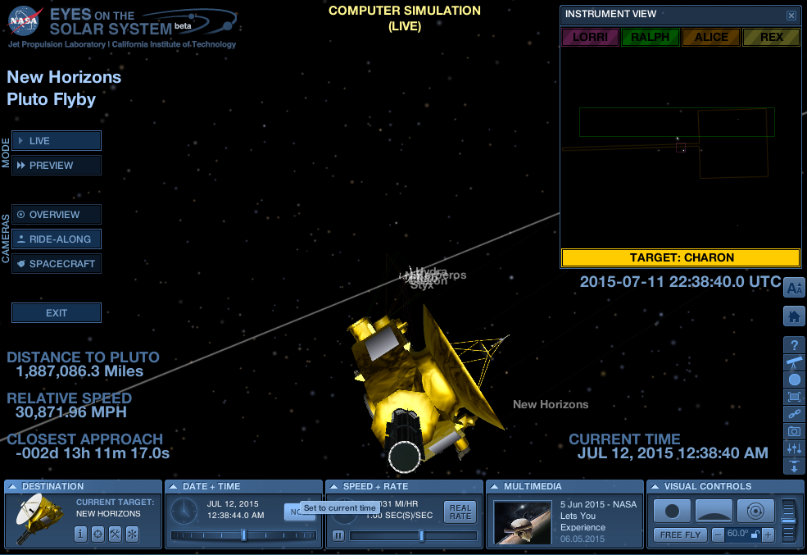Open the info icon in the Destination panel
Viewport: 807px width, 555px height.
click(x=79, y=534)
